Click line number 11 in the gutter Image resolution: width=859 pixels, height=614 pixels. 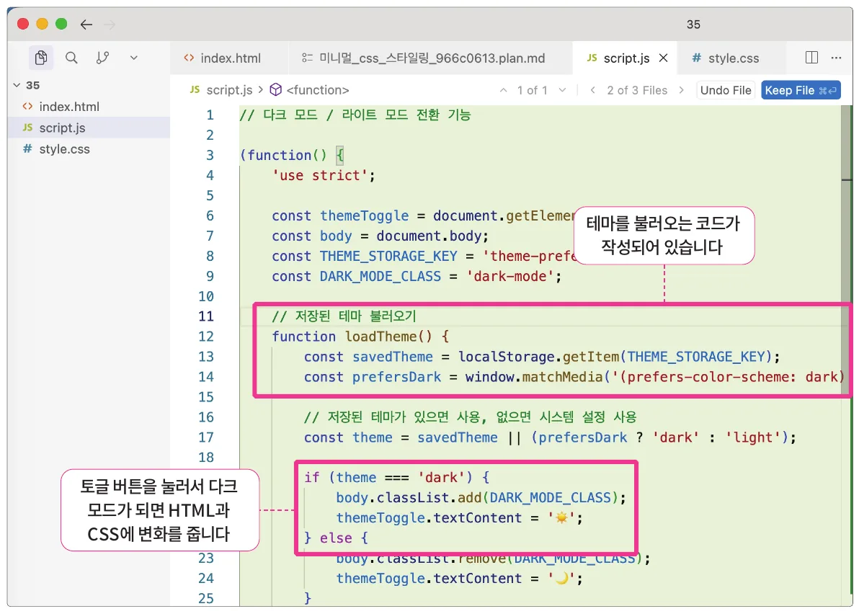tap(206, 316)
